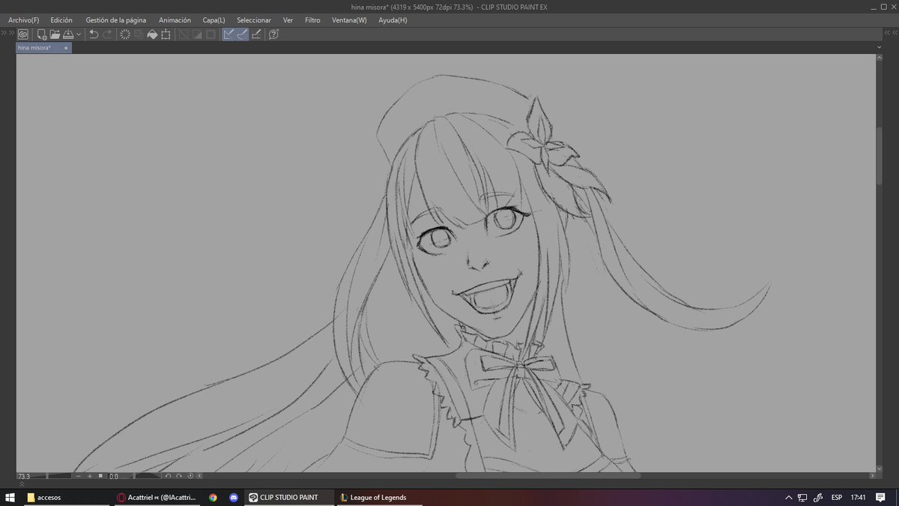
Task: Open a file with folder icon
Action: (55, 34)
